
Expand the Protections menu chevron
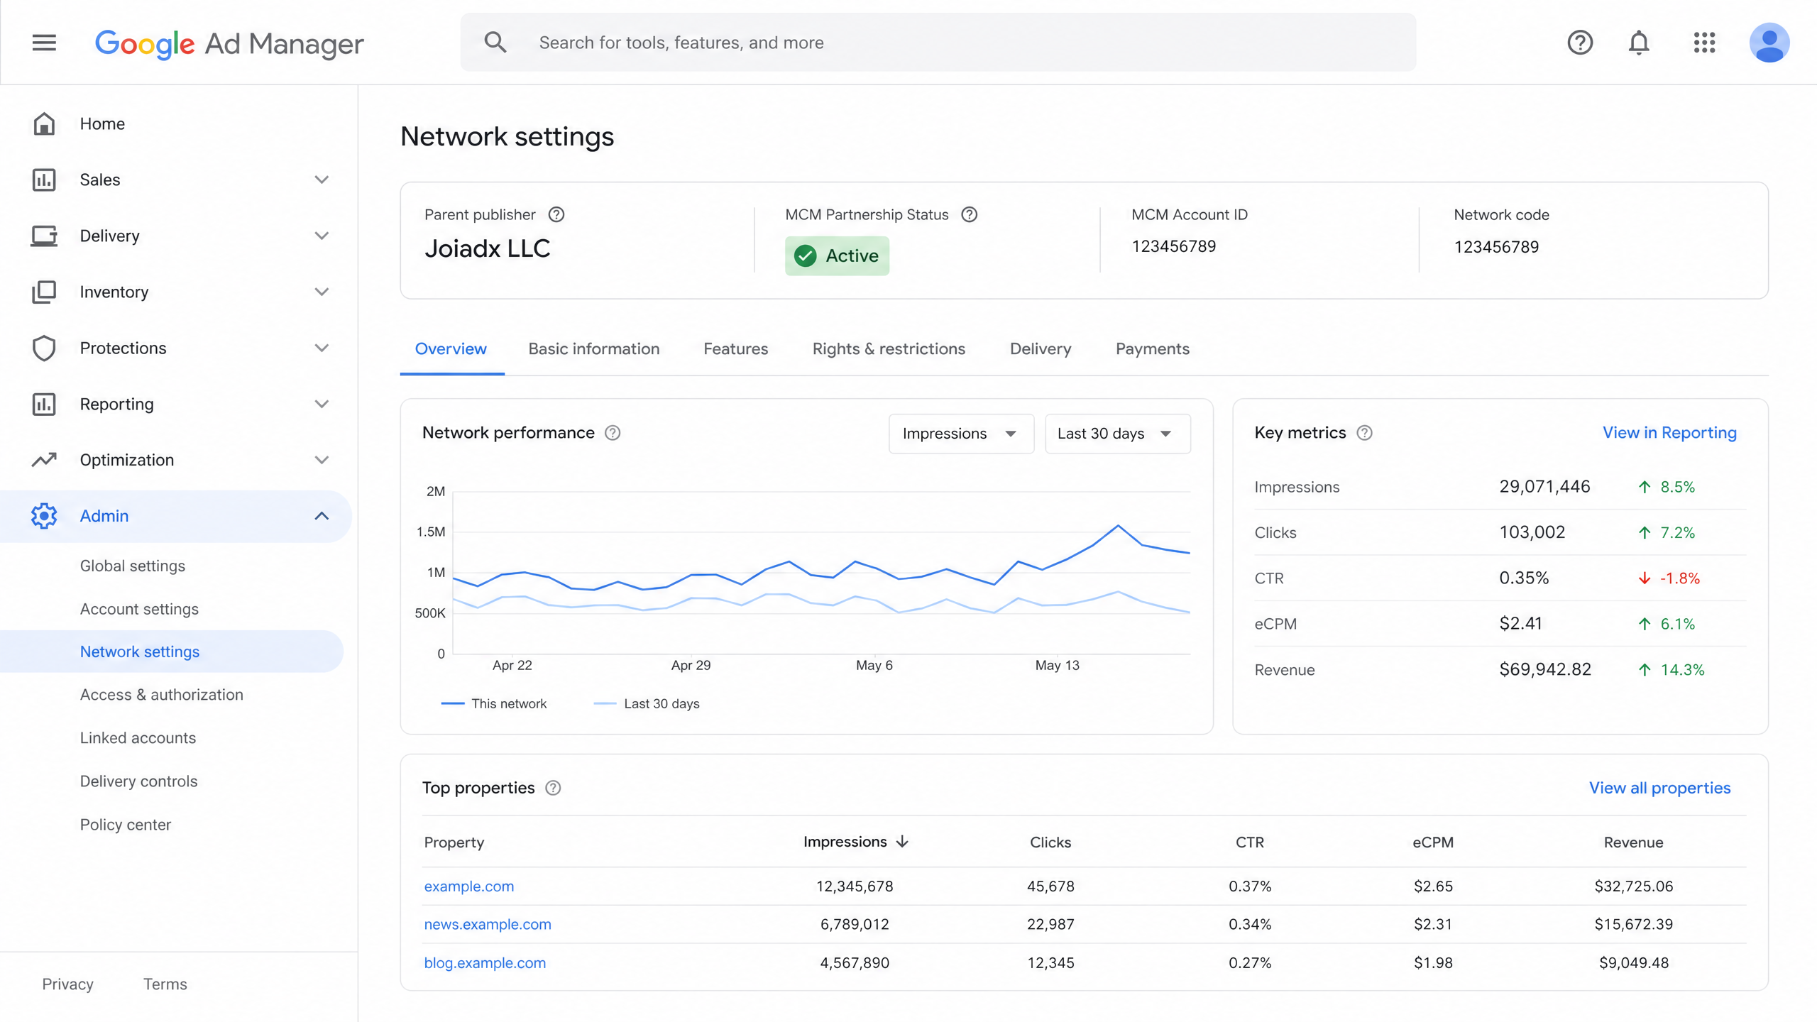322,348
